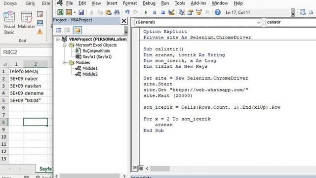Click the Visual Basic ribbon button
This screenshot has height=178, width=316.
point(9,23)
